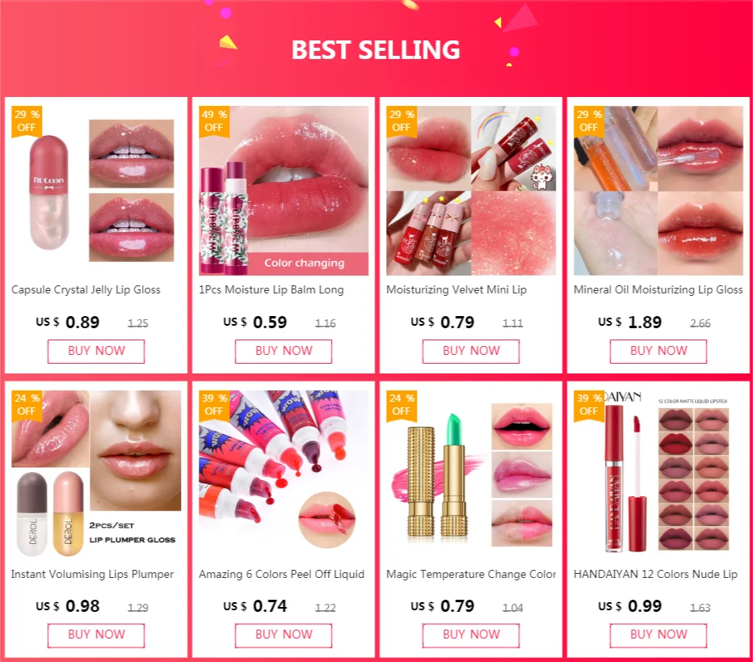Screen dimensions: 753x662
Task: Open the velvet mini lip glaze collage image
Action: (471, 191)
